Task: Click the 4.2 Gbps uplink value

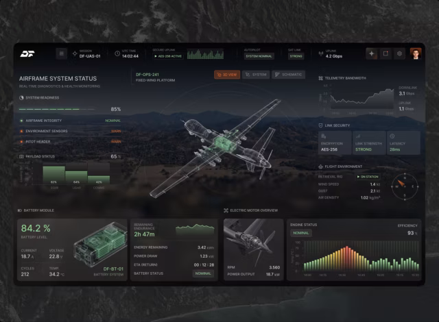Action: (x=334, y=56)
